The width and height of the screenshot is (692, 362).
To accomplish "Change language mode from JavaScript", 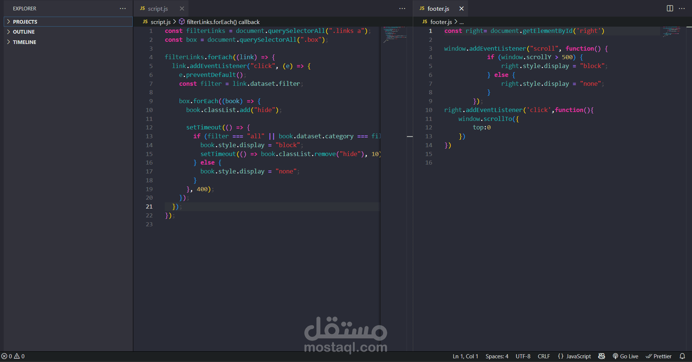I will pyautogui.click(x=575, y=356).
